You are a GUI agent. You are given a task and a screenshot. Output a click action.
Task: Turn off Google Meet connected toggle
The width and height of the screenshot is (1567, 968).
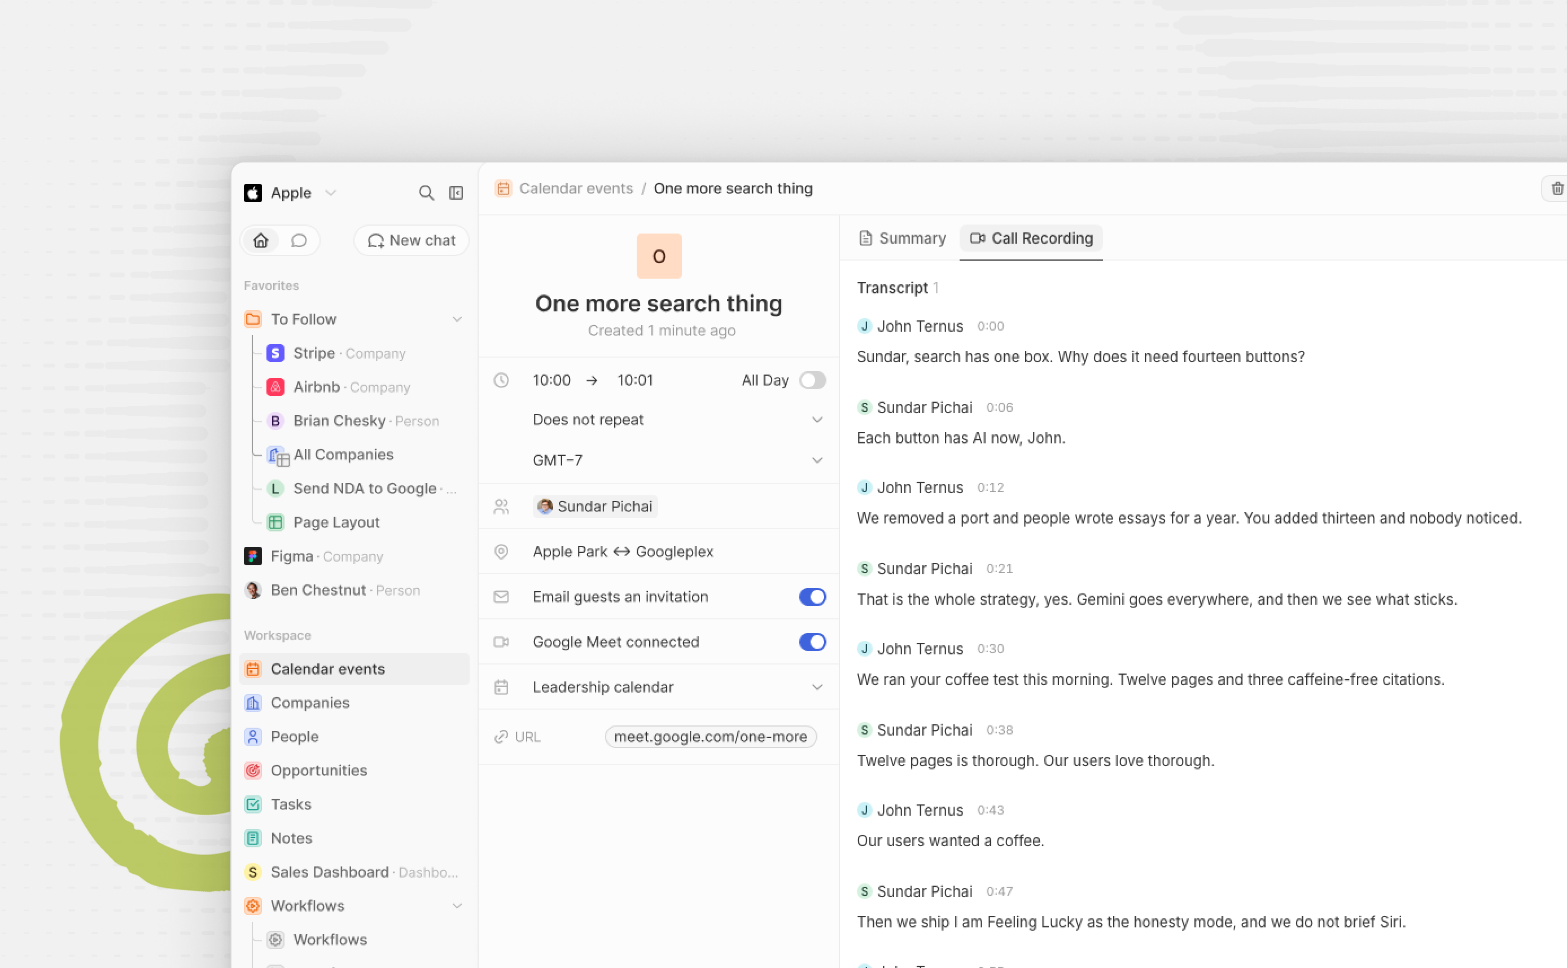pos(812,641)
